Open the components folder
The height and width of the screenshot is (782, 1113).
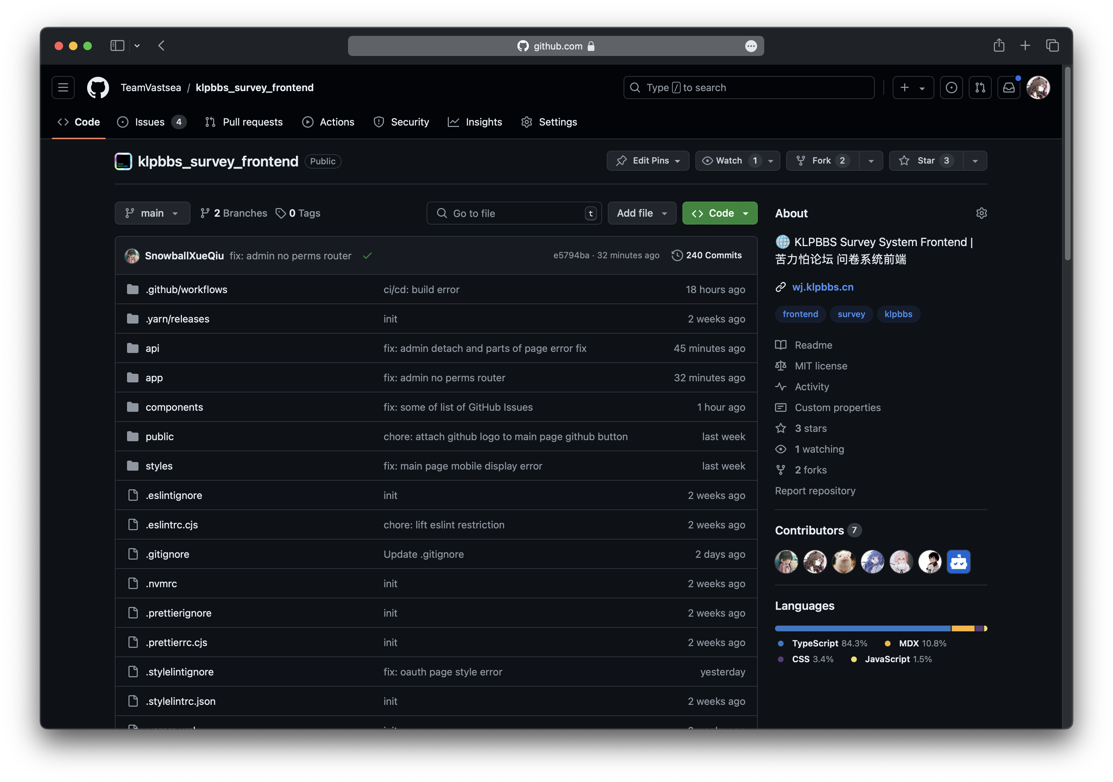coord(174,407)
